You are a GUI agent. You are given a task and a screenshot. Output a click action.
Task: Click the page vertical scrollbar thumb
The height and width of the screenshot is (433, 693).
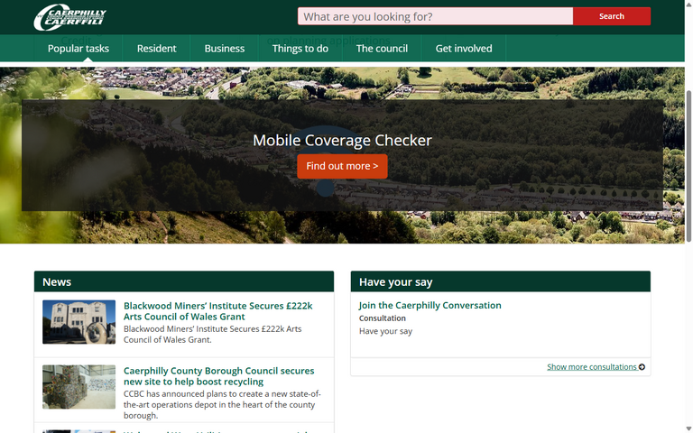click(x=688, y=162)
